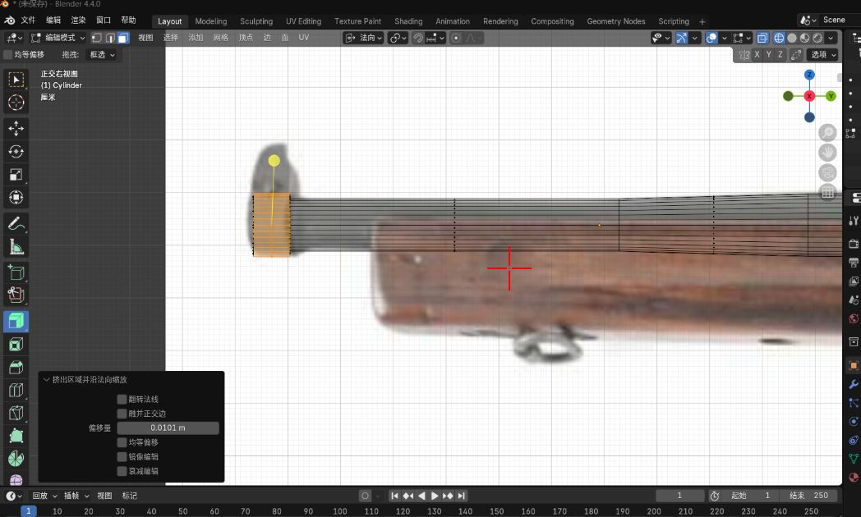Click the pan view hand icon
The width and height of the screenshot is (861, 517).
[827, 153]
